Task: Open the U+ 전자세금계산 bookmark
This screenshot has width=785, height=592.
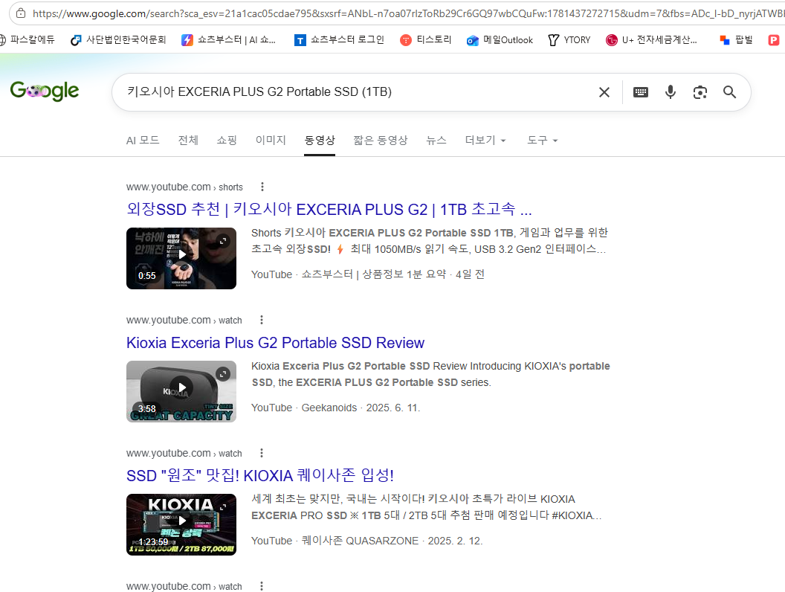Action: click(x=651, y=40)
